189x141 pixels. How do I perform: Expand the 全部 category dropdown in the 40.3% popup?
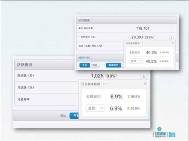[136, 61]
